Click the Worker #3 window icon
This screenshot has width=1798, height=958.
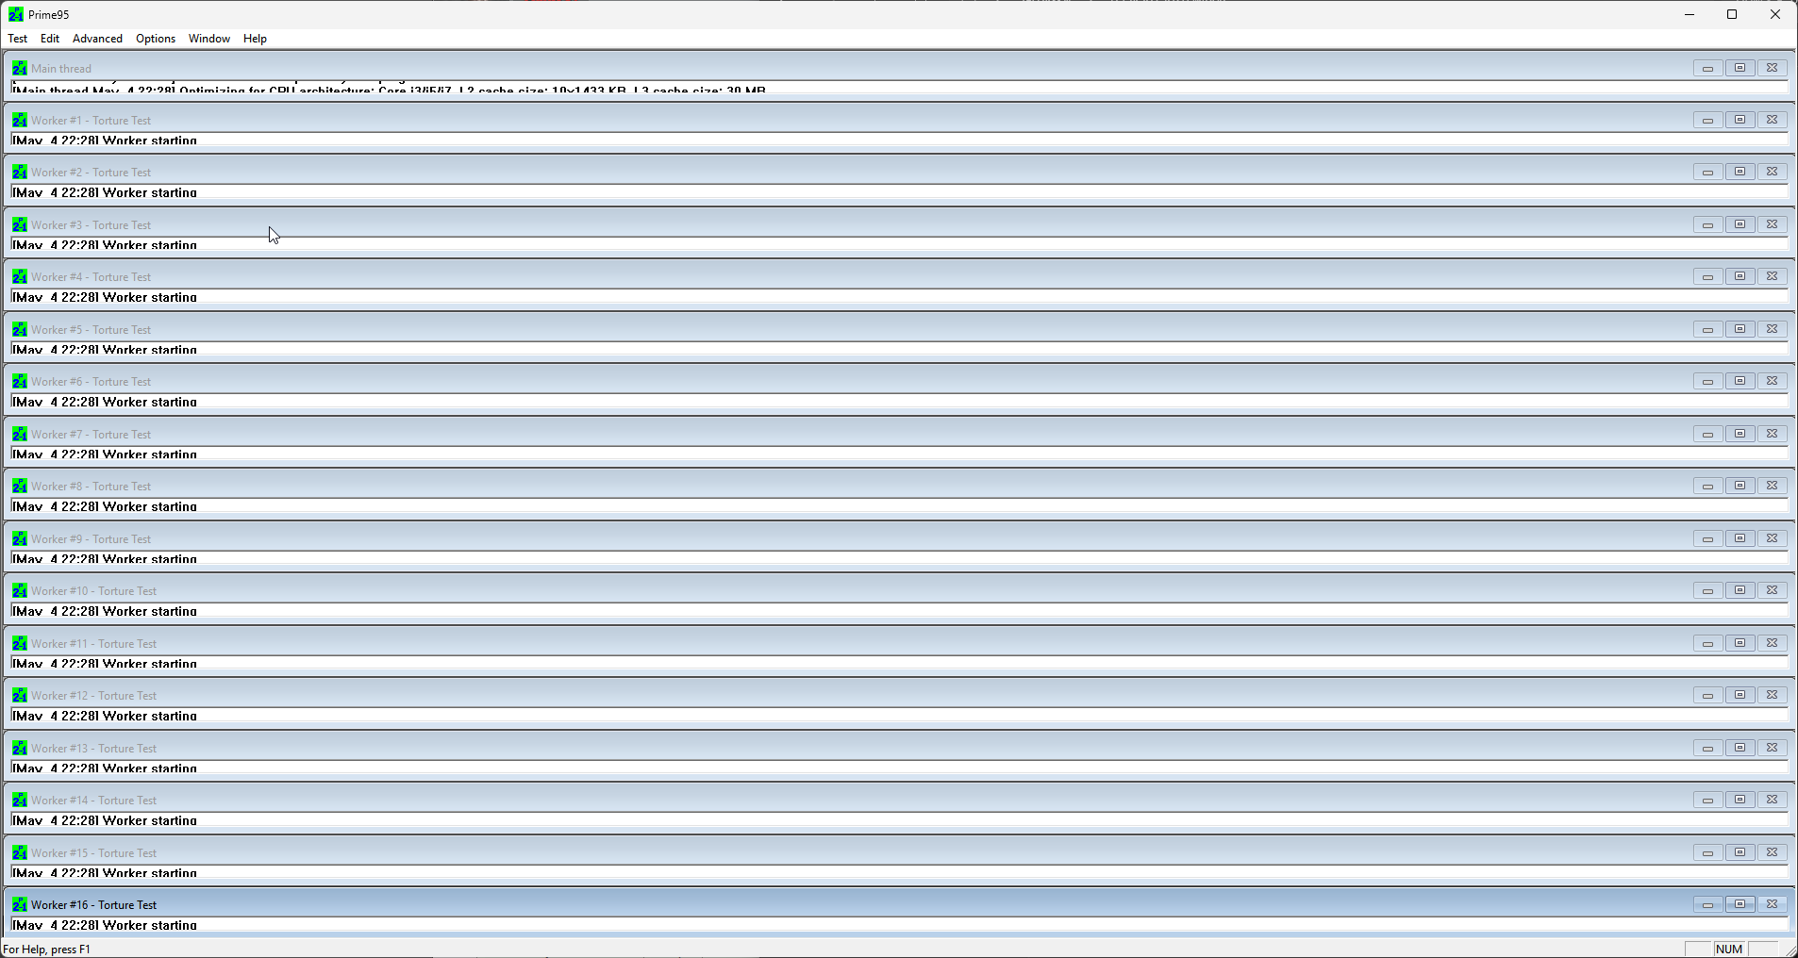[20, 224]
